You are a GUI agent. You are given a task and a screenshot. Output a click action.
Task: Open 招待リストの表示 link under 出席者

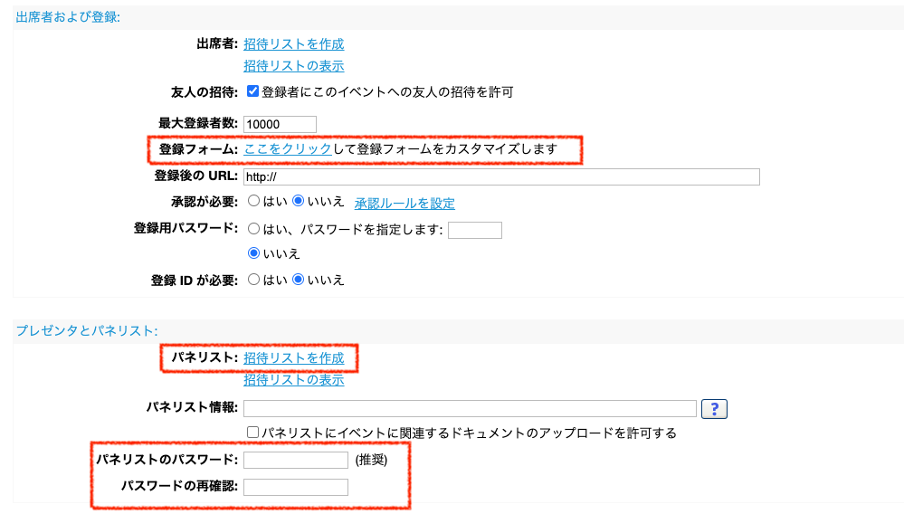coord(293,66)
